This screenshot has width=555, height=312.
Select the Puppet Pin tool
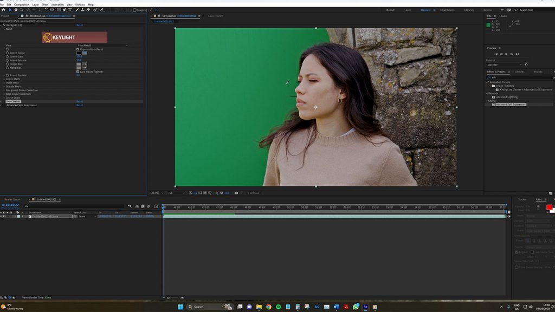(102, 10)
